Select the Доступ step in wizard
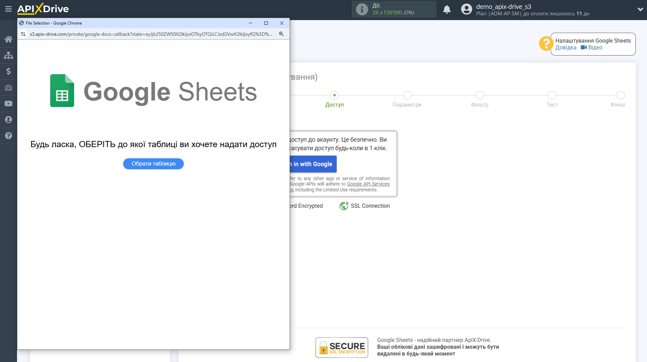647x362 pixels. click(335, 99)
